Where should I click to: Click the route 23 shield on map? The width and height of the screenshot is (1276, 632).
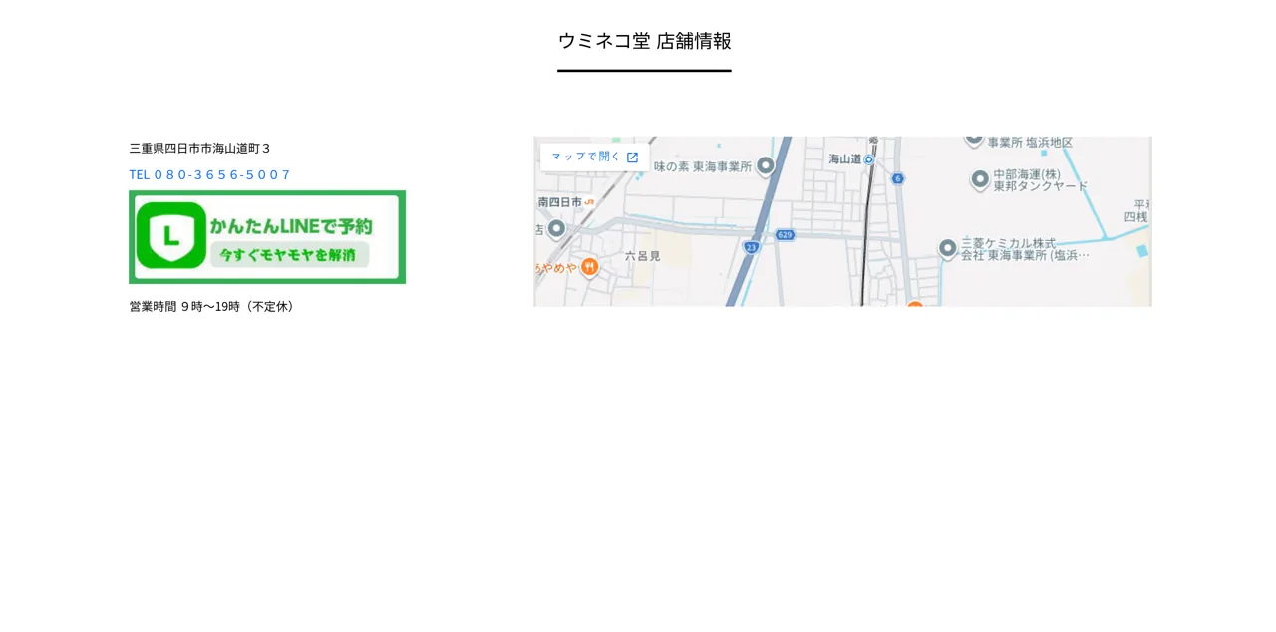tap(751, 246)
